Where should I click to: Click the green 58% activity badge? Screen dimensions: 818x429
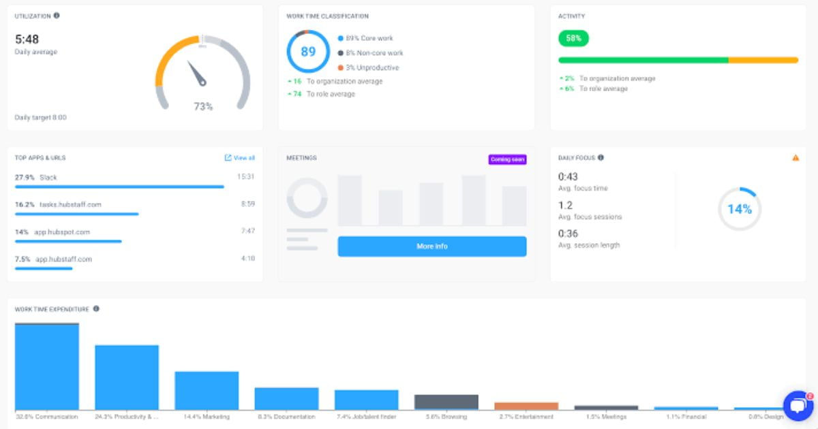click(x=573, y=38)
